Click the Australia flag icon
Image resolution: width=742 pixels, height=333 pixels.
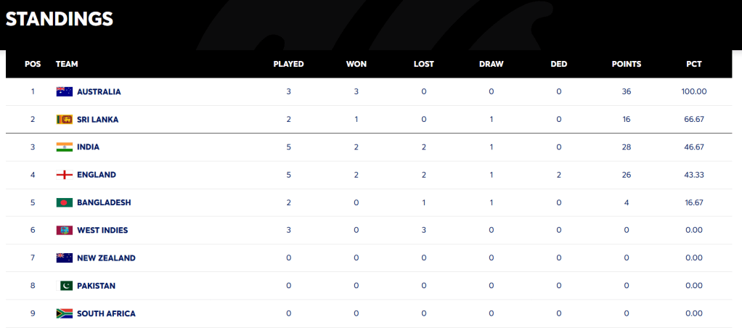point(65,92)
